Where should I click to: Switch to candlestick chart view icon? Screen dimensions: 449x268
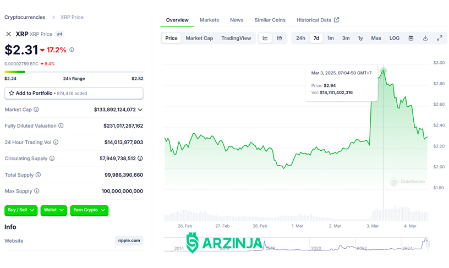[280, 38]
